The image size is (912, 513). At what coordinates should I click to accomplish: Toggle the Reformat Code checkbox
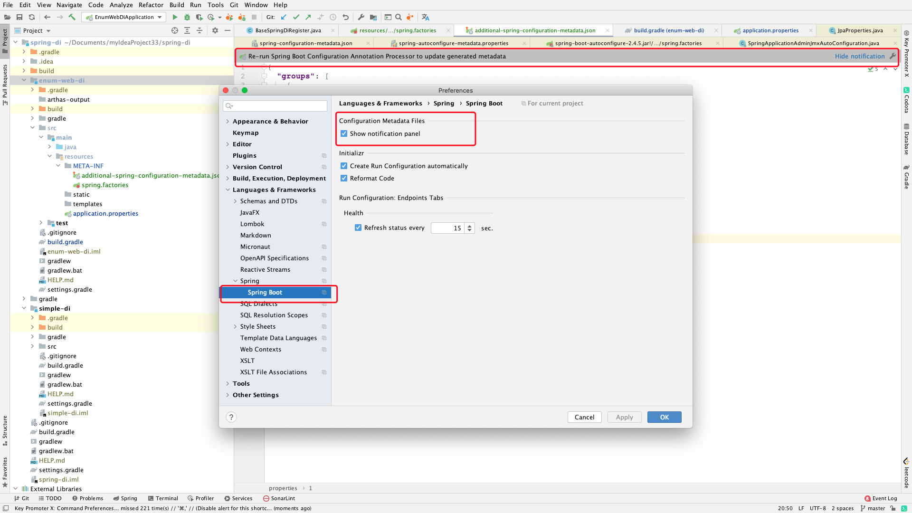(344, 178)
